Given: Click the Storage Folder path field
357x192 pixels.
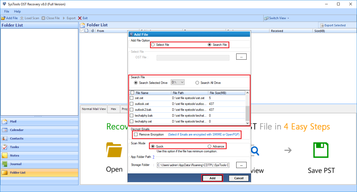Looking at the screenshot, I should tap(193, 165).
